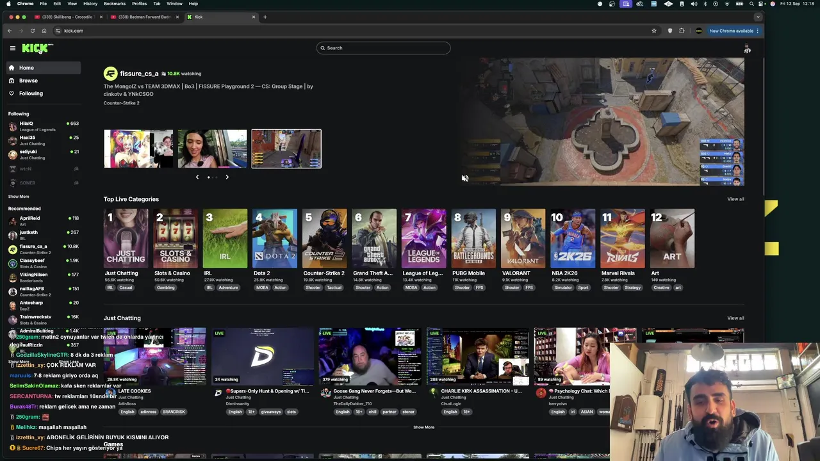Toggle the Kick sidebar hamburger menu
This screenshot has height=461, width=820.
pyautogui.click(x=12, y=48)
